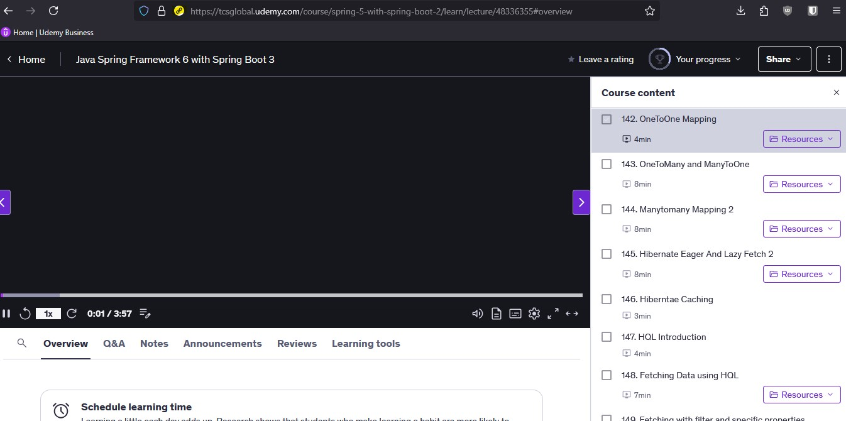Mark lecture 142 OneToOne Mapping complete
The width and height of the screenshot is (846, 421).
(x=607, y=119)
